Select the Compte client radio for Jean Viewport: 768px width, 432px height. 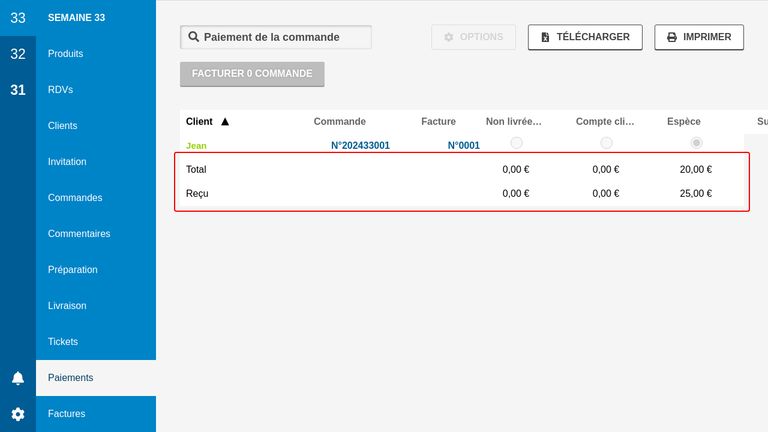(x=607, y=143)
